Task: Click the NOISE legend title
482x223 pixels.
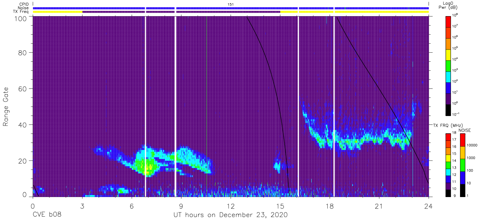Action: point(464,130)
